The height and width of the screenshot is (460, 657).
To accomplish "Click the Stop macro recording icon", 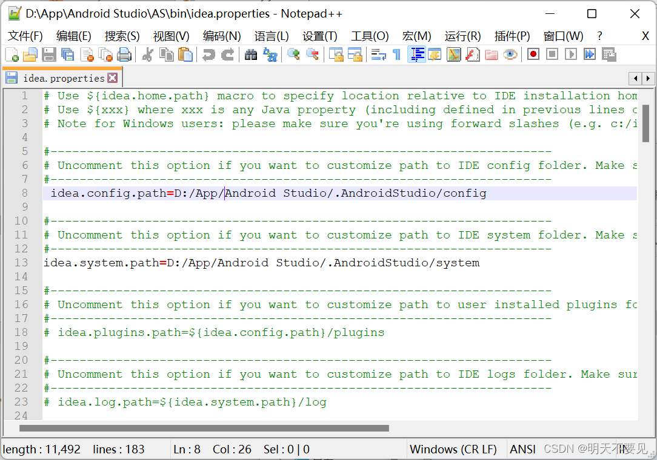I will pyautogui.click(x=552, y=54).
